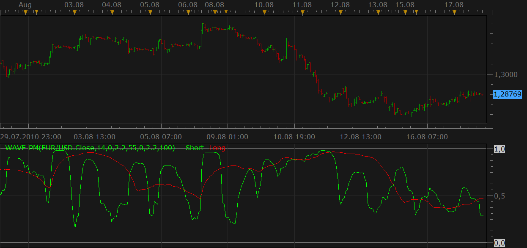The width and height of the screenshot is (527, 248).
Task: Click the 05.08 day marker triangle
Action: [x=150, y=12]
